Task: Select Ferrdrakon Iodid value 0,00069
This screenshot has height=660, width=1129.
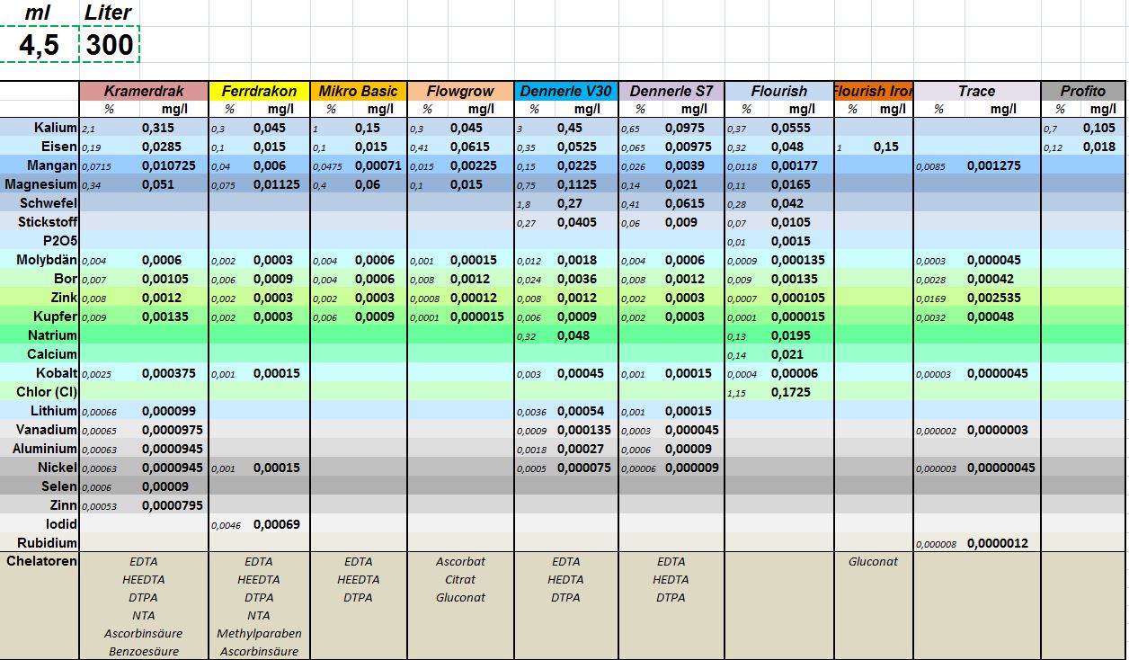Action: (277, 524)
